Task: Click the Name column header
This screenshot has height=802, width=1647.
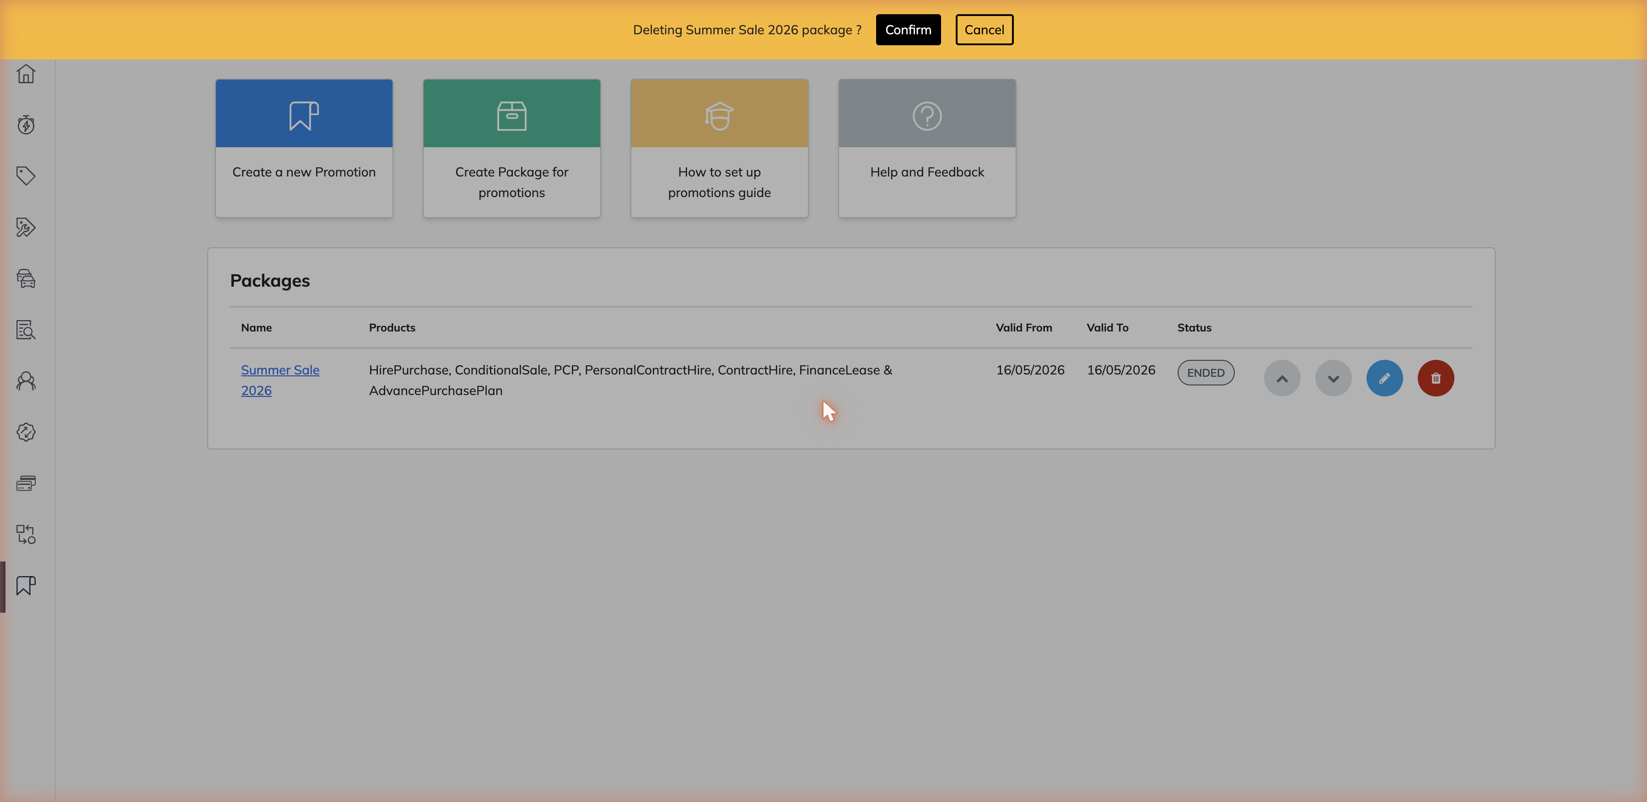Action: (256, 328)
